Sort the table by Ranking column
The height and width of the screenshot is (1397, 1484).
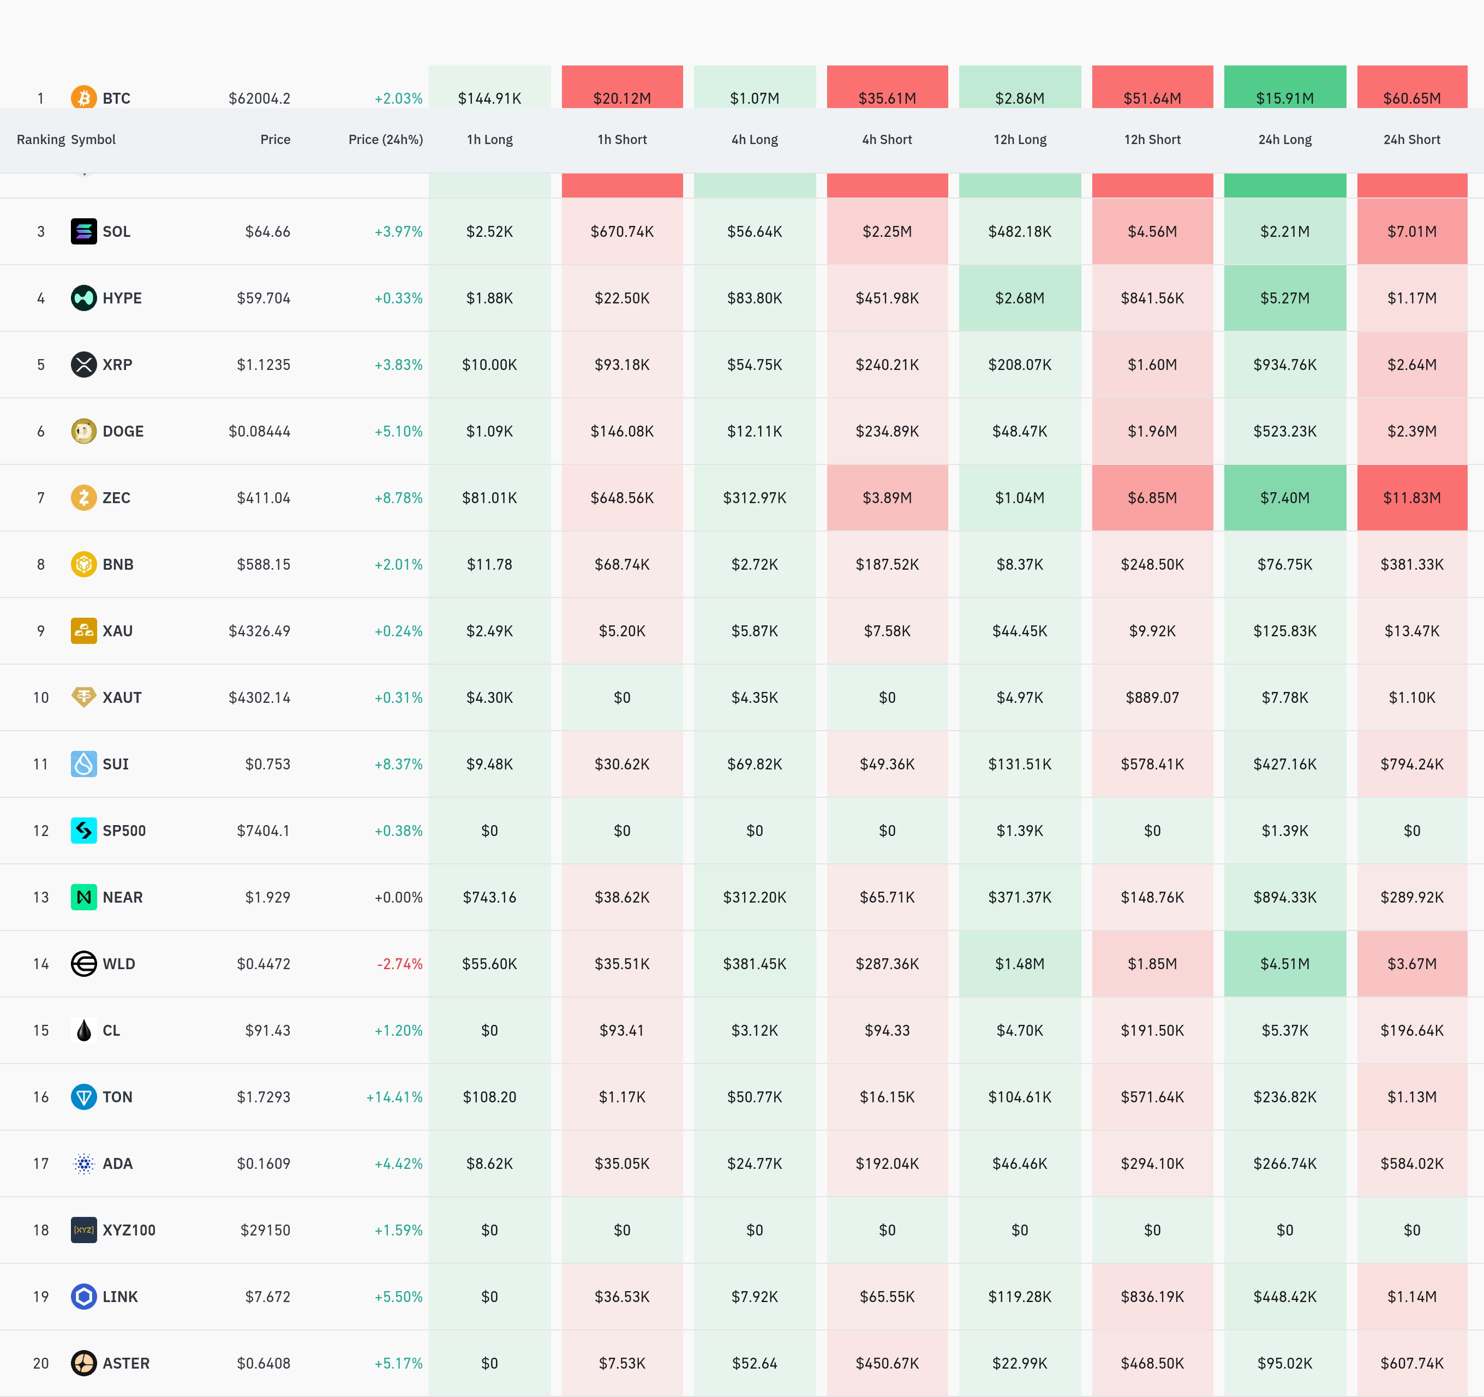[41, 140]
